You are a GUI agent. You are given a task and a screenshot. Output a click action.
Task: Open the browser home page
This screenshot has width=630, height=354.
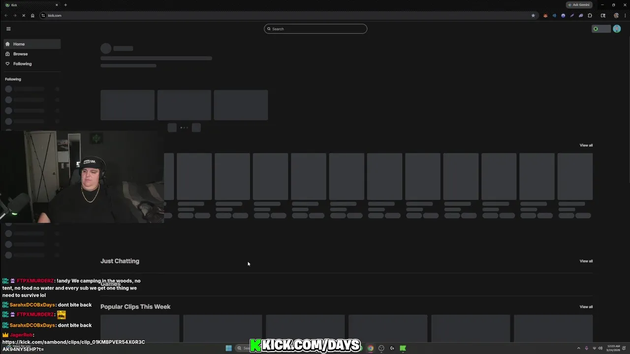(x=32, y=16)
